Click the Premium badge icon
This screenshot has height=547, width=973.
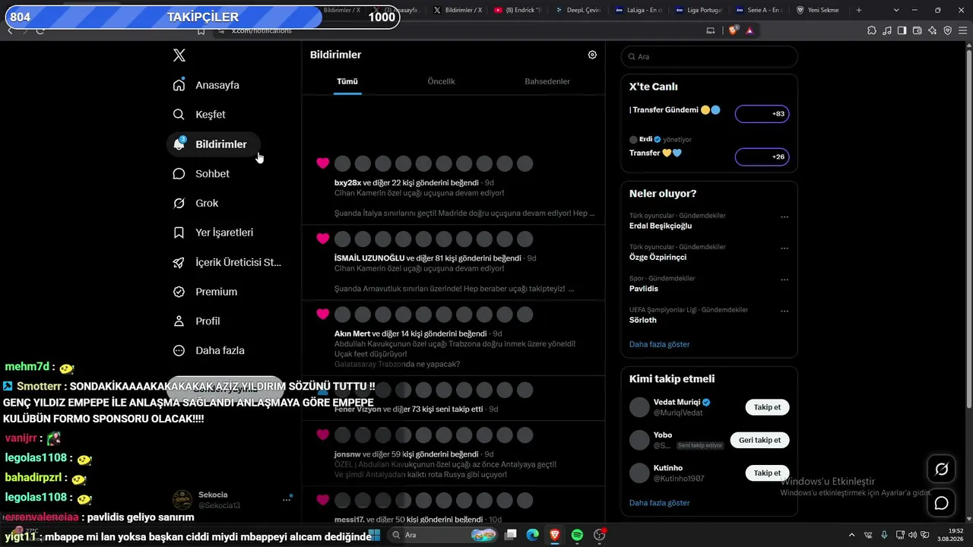point(179,292)
